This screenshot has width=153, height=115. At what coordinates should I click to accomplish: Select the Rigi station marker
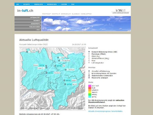coord(55,66)
